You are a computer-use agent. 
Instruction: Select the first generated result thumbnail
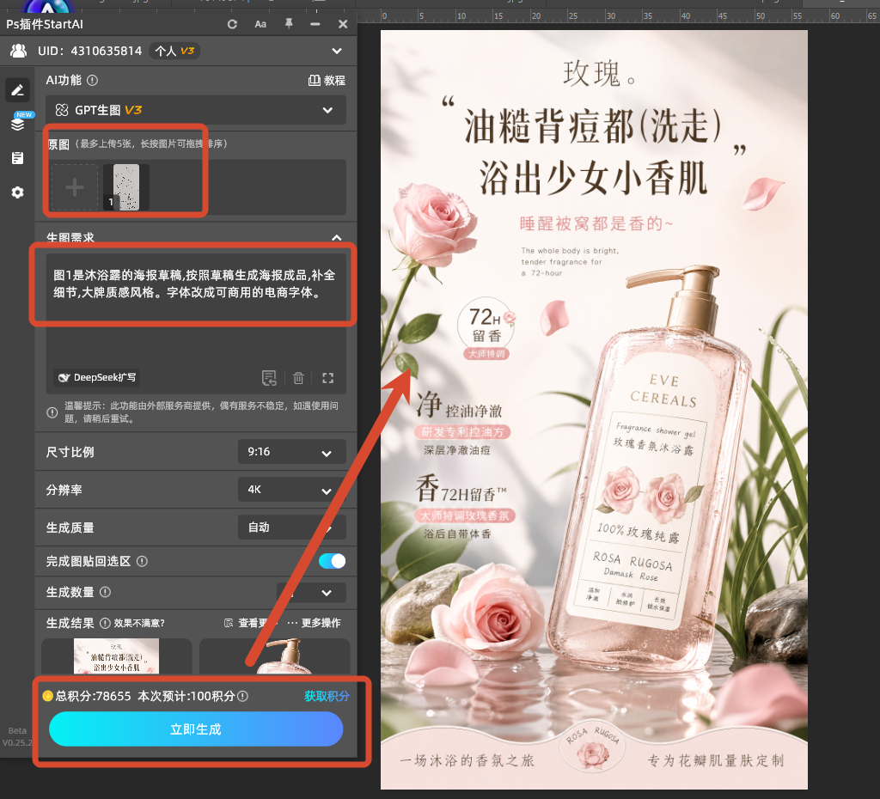click(117, 656)
